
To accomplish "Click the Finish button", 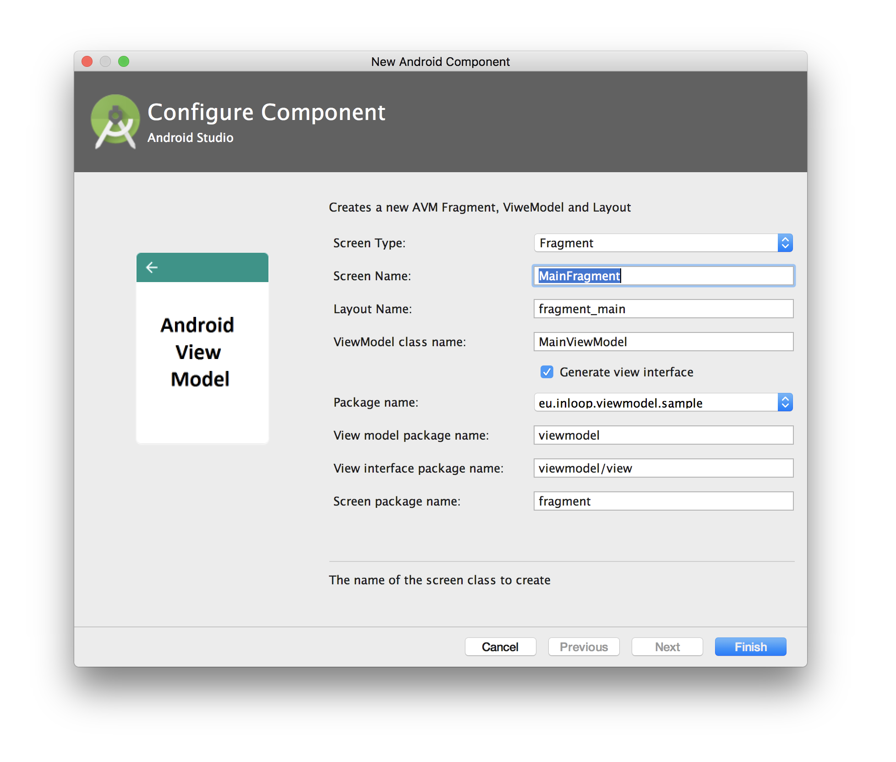I will pyautogui.click(x=750, y=647).
